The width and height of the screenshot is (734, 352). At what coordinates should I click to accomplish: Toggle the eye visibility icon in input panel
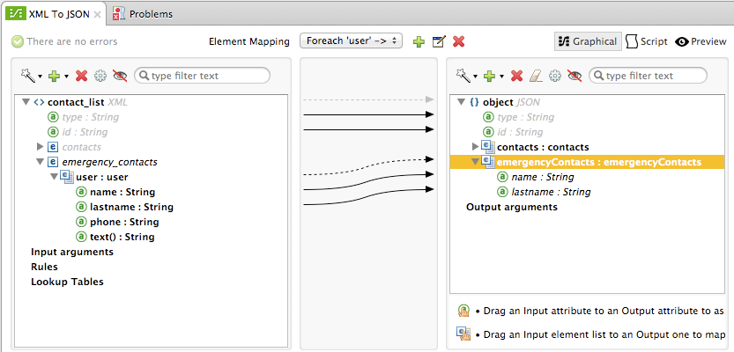[120, 76]
